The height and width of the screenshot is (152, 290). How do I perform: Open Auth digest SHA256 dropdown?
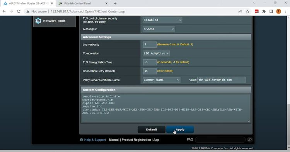[x=159, y=29]
